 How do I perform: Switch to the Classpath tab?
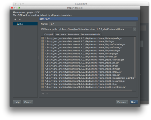click(49, 34)
